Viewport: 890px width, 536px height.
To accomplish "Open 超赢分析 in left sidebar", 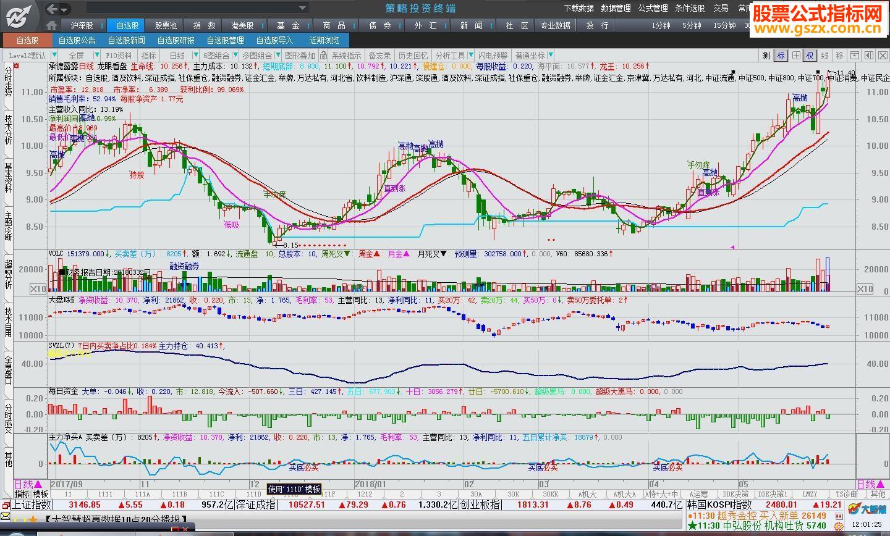I will 8,274.
